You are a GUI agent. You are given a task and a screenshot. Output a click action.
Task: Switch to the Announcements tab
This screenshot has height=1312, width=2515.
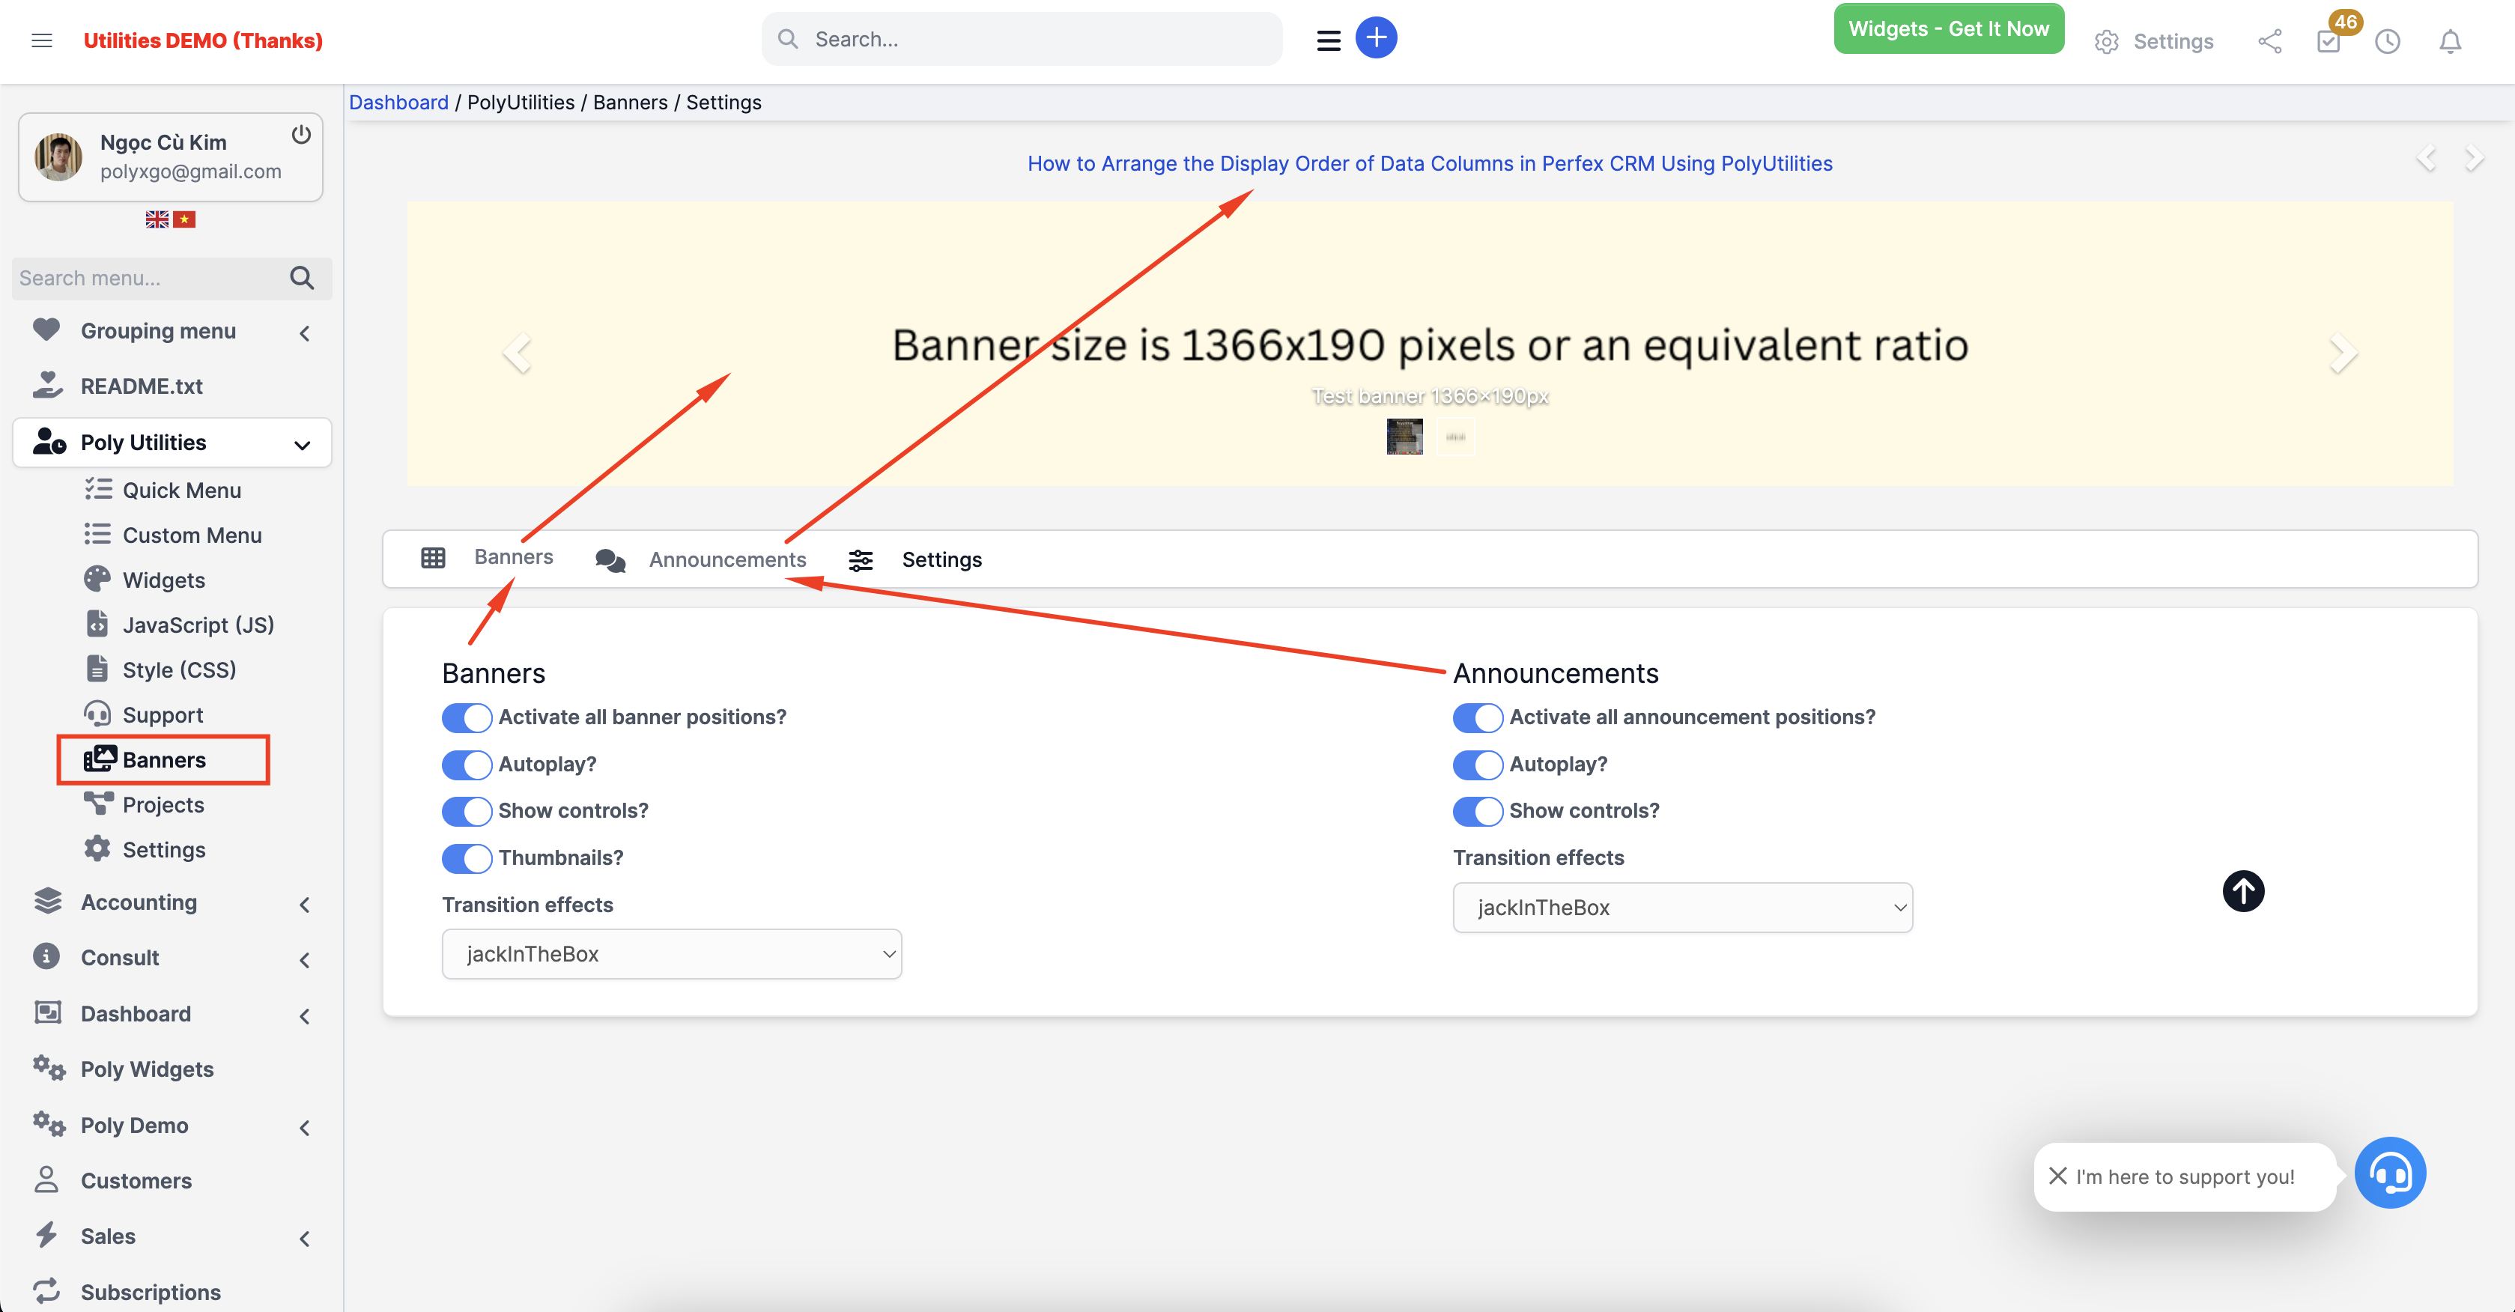click(x=727, y=559)
